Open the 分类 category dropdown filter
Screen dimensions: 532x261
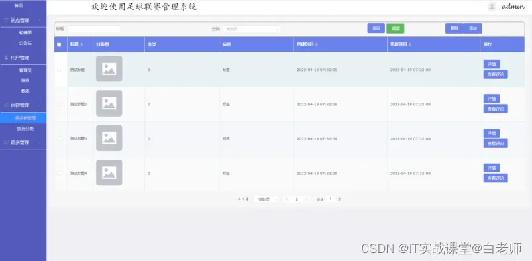click(251, 29)
